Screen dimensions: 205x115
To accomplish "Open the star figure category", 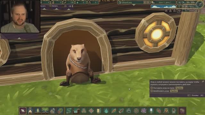I will 129,111.
